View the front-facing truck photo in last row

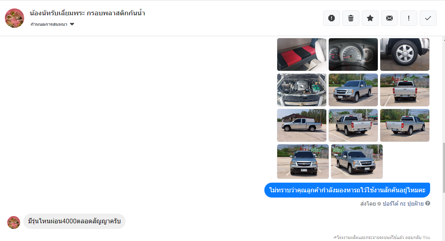pos(303,161)
